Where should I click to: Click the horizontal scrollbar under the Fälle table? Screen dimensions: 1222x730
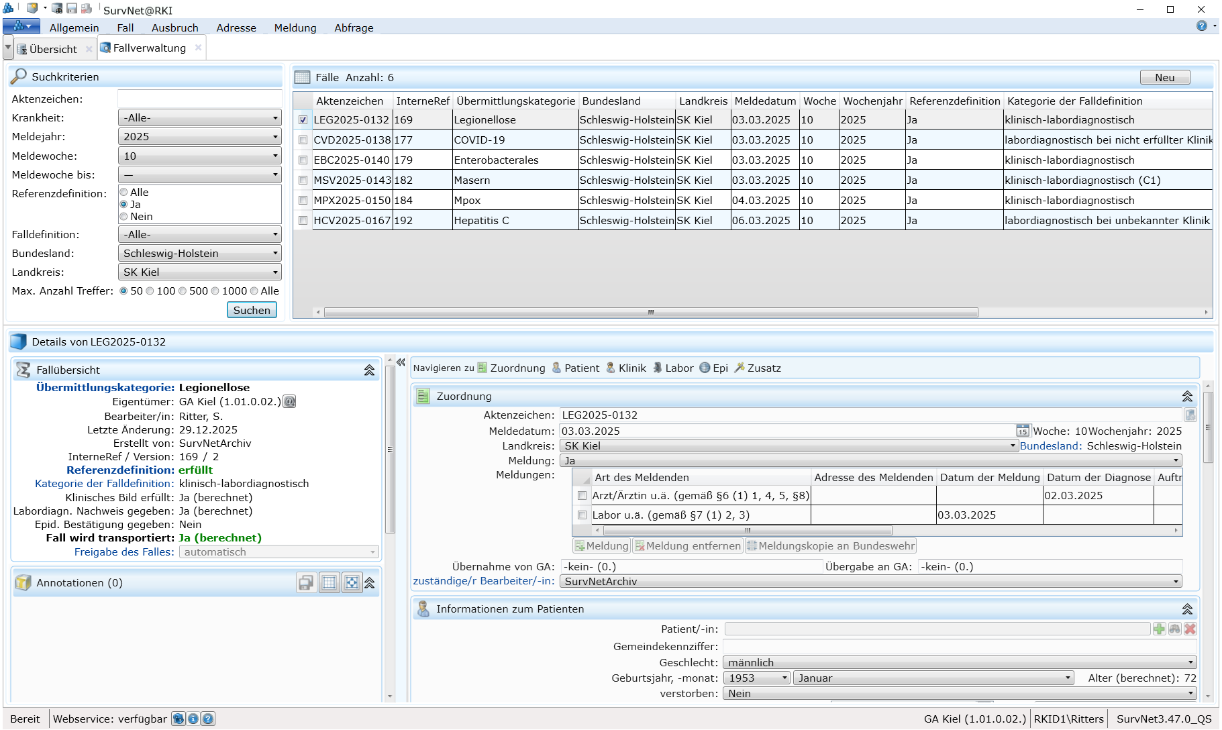click(650, 312)
